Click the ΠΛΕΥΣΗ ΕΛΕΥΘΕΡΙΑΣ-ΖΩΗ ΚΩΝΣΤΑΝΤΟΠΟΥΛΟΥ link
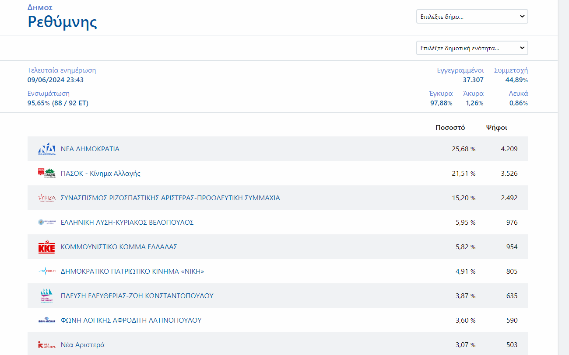Image resolution: width=569 pixels, height=355 pixels. tap(137, 296)
